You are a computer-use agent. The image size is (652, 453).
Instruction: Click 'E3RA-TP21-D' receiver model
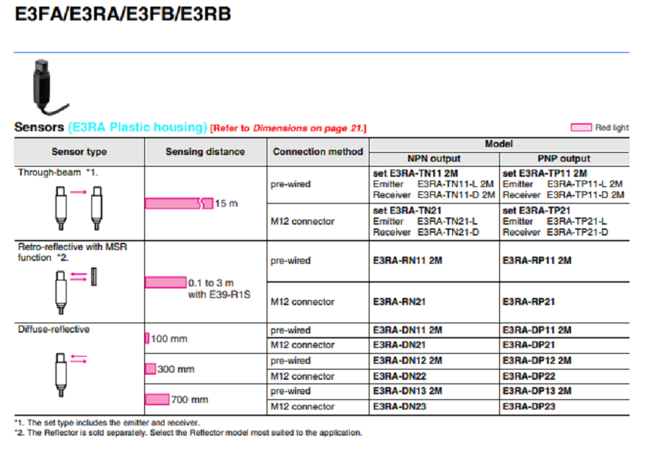click(577, 232)
